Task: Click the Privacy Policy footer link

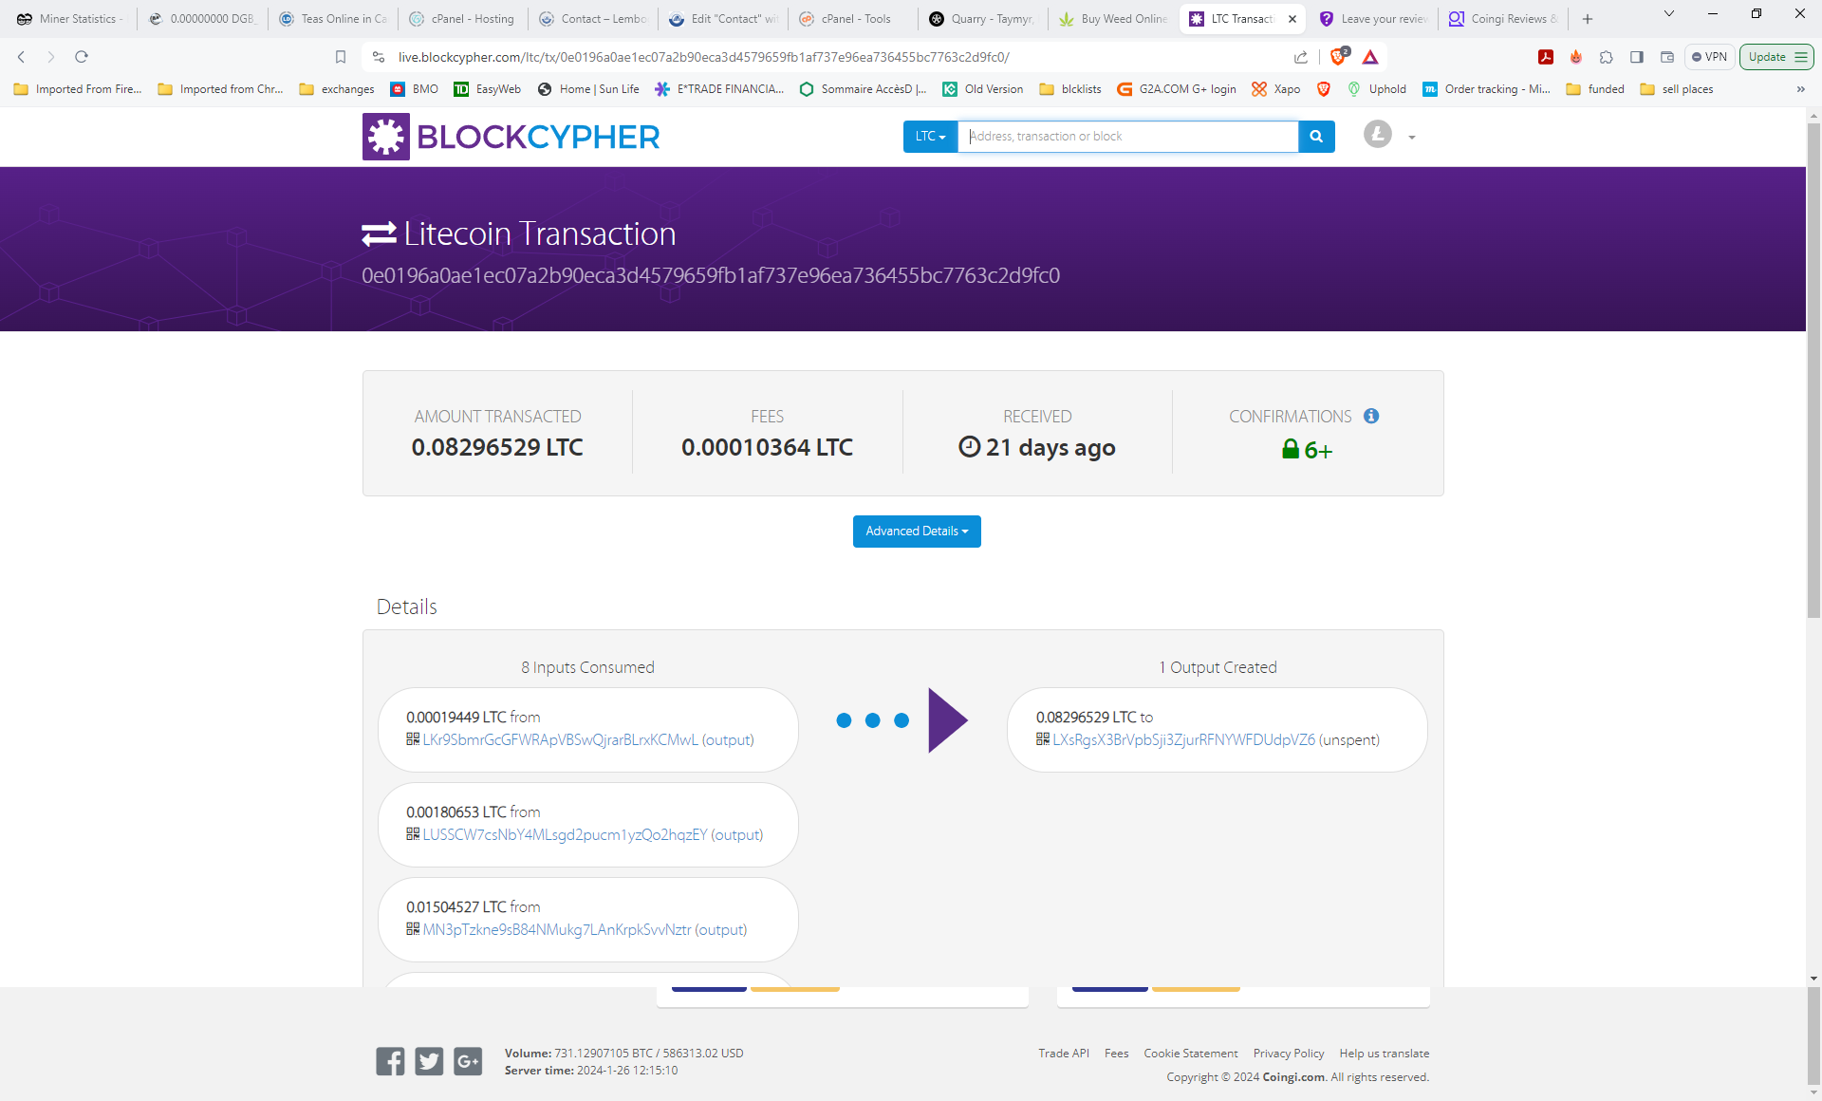Action: tap(1288, 1054)
